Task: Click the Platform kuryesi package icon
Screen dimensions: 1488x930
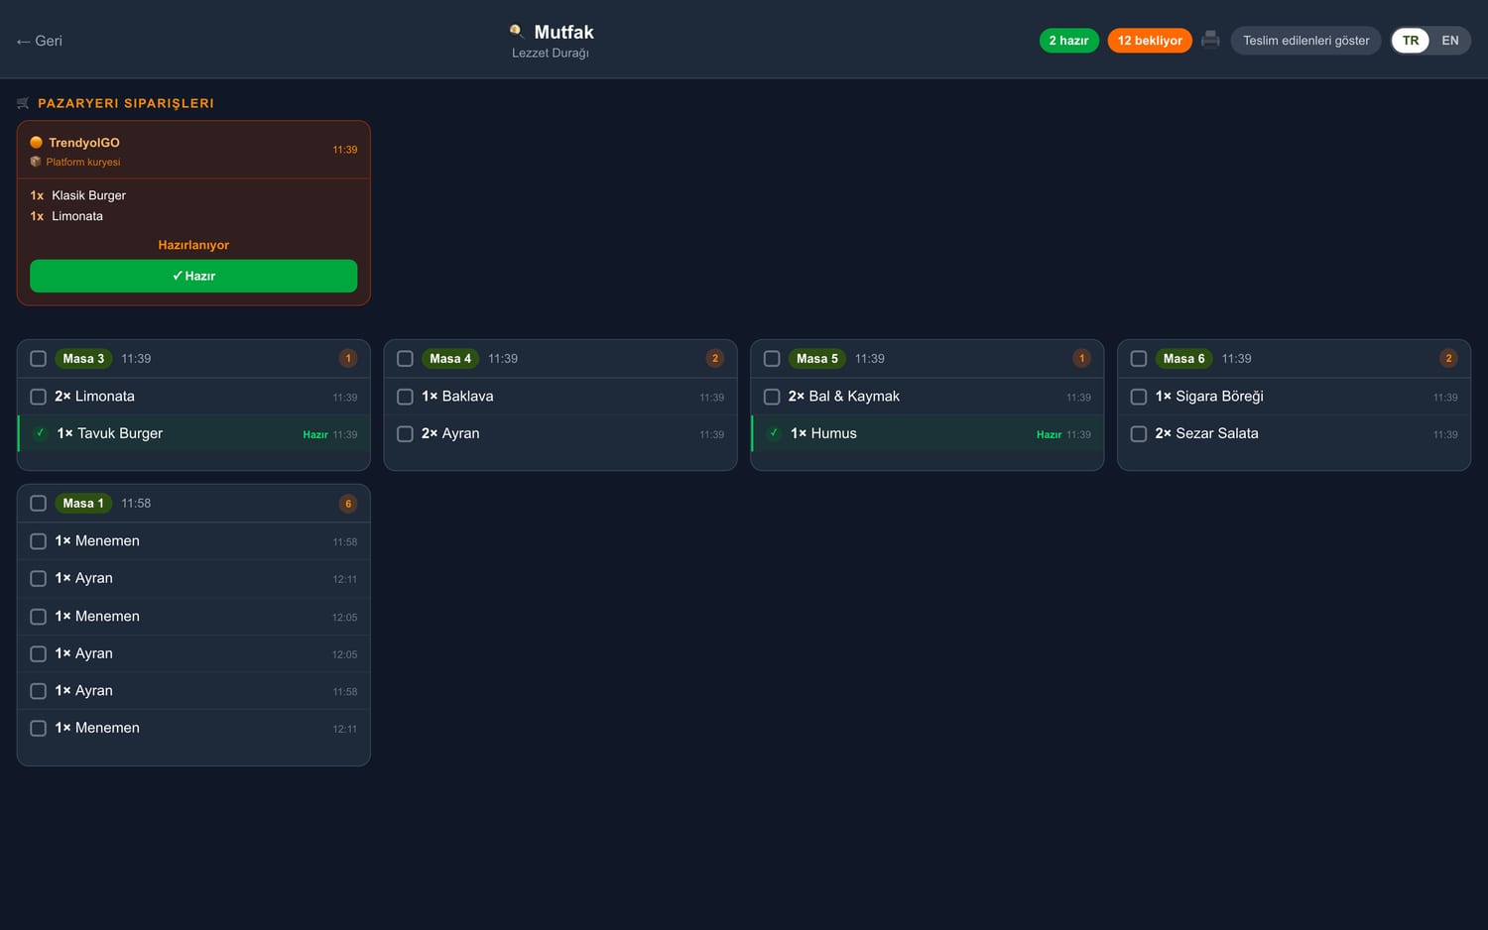Action: [x=36, y=162]
